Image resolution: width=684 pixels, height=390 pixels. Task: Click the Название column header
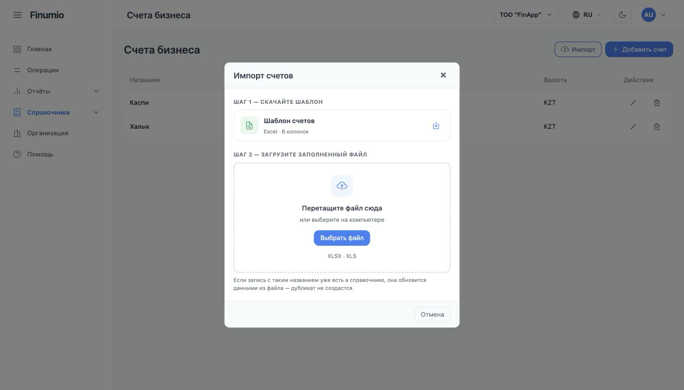[145, 80]
